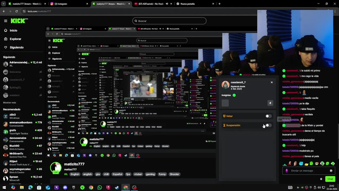
Task: Switch to the ADFsamski No Hook tab
Action: [153, 4]
